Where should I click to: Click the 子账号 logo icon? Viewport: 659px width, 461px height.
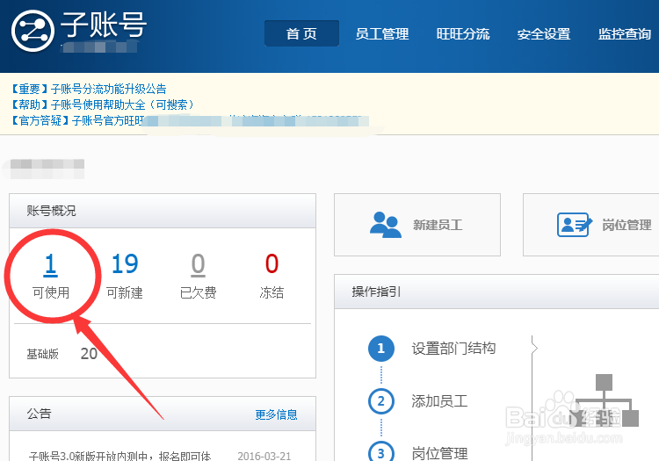tap(33, 31)
